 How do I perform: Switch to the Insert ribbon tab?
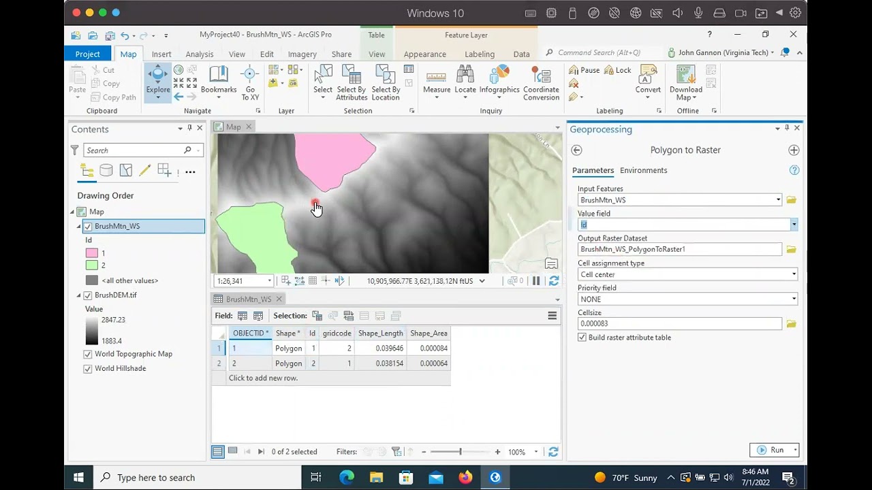tap(161, 54)
